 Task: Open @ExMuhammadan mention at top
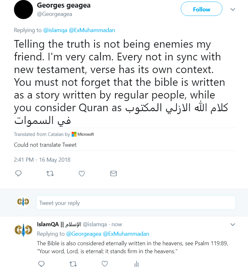click(92, 30)
